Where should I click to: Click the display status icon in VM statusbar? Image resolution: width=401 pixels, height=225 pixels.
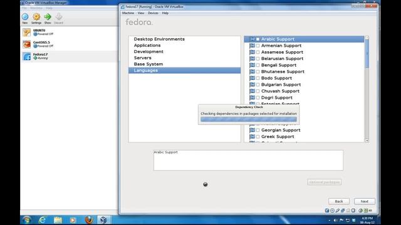[x=353, y=211]
